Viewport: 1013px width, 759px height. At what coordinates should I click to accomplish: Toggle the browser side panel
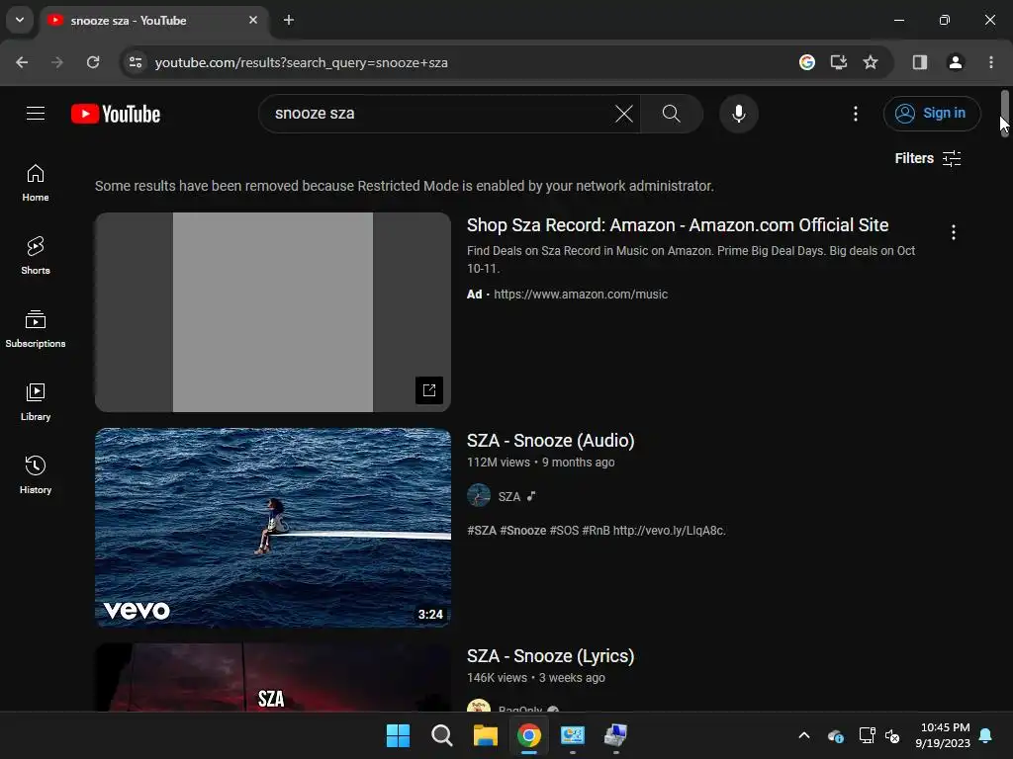click(920, 62)
